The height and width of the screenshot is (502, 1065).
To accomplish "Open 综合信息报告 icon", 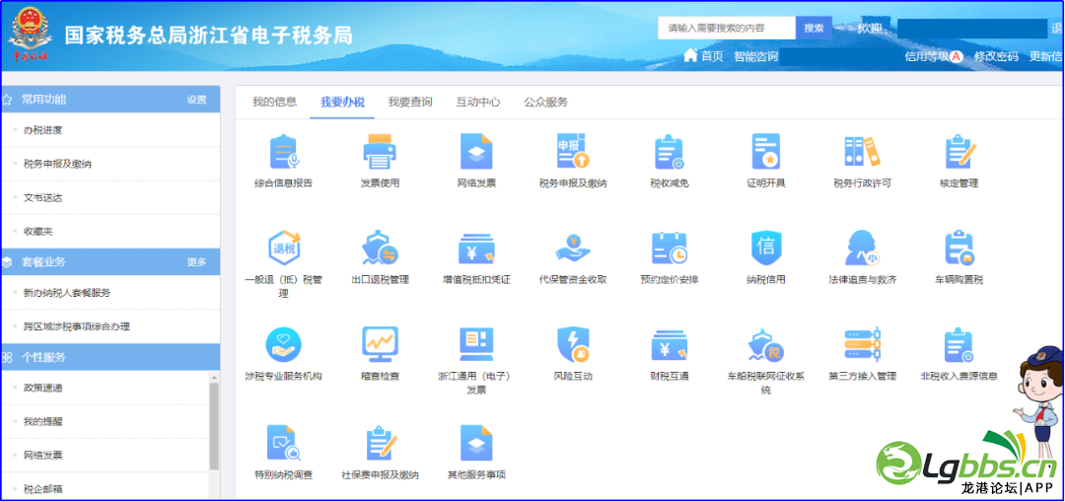I will coord(283,152).
